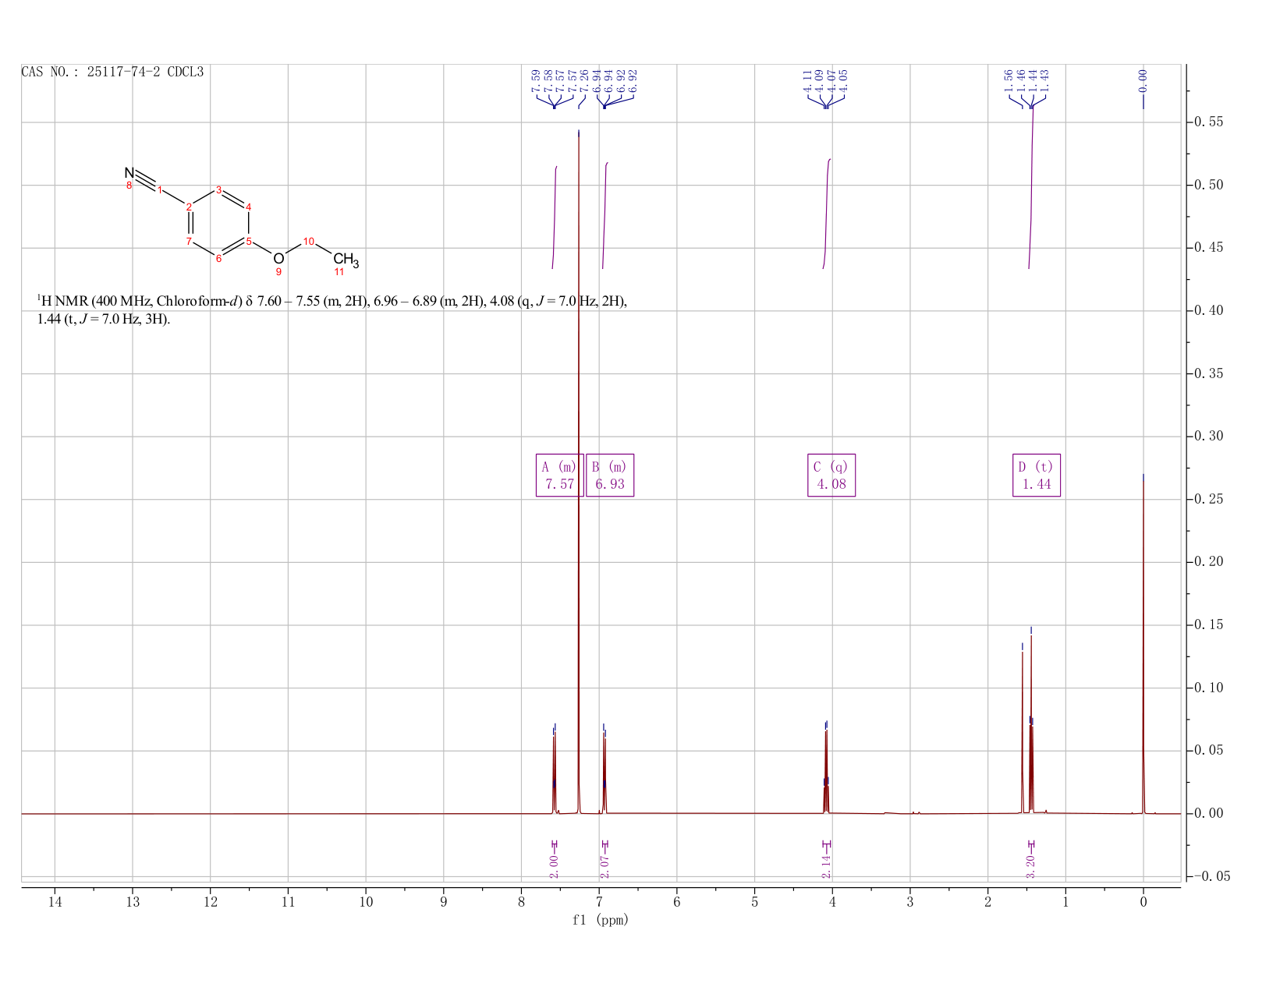This screenshot has height=994, width=1287.
Task: Click the f1 (ppm) axis title
Action: (x=601, y=920)
